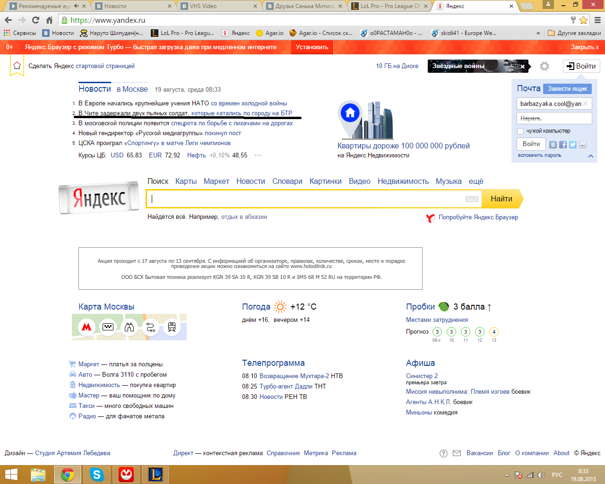Click the green traffic indicator icon
The width and height of the screenshot is (605, 484).
(x=444, y=307)
